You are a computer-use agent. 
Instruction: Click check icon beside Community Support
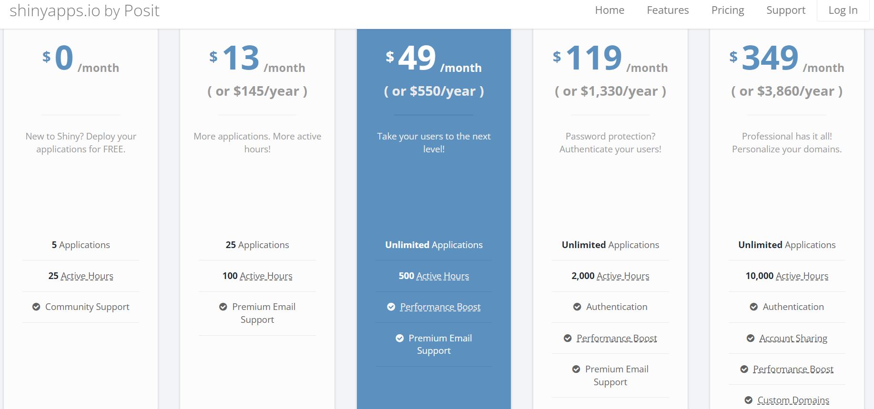[36, 307]
